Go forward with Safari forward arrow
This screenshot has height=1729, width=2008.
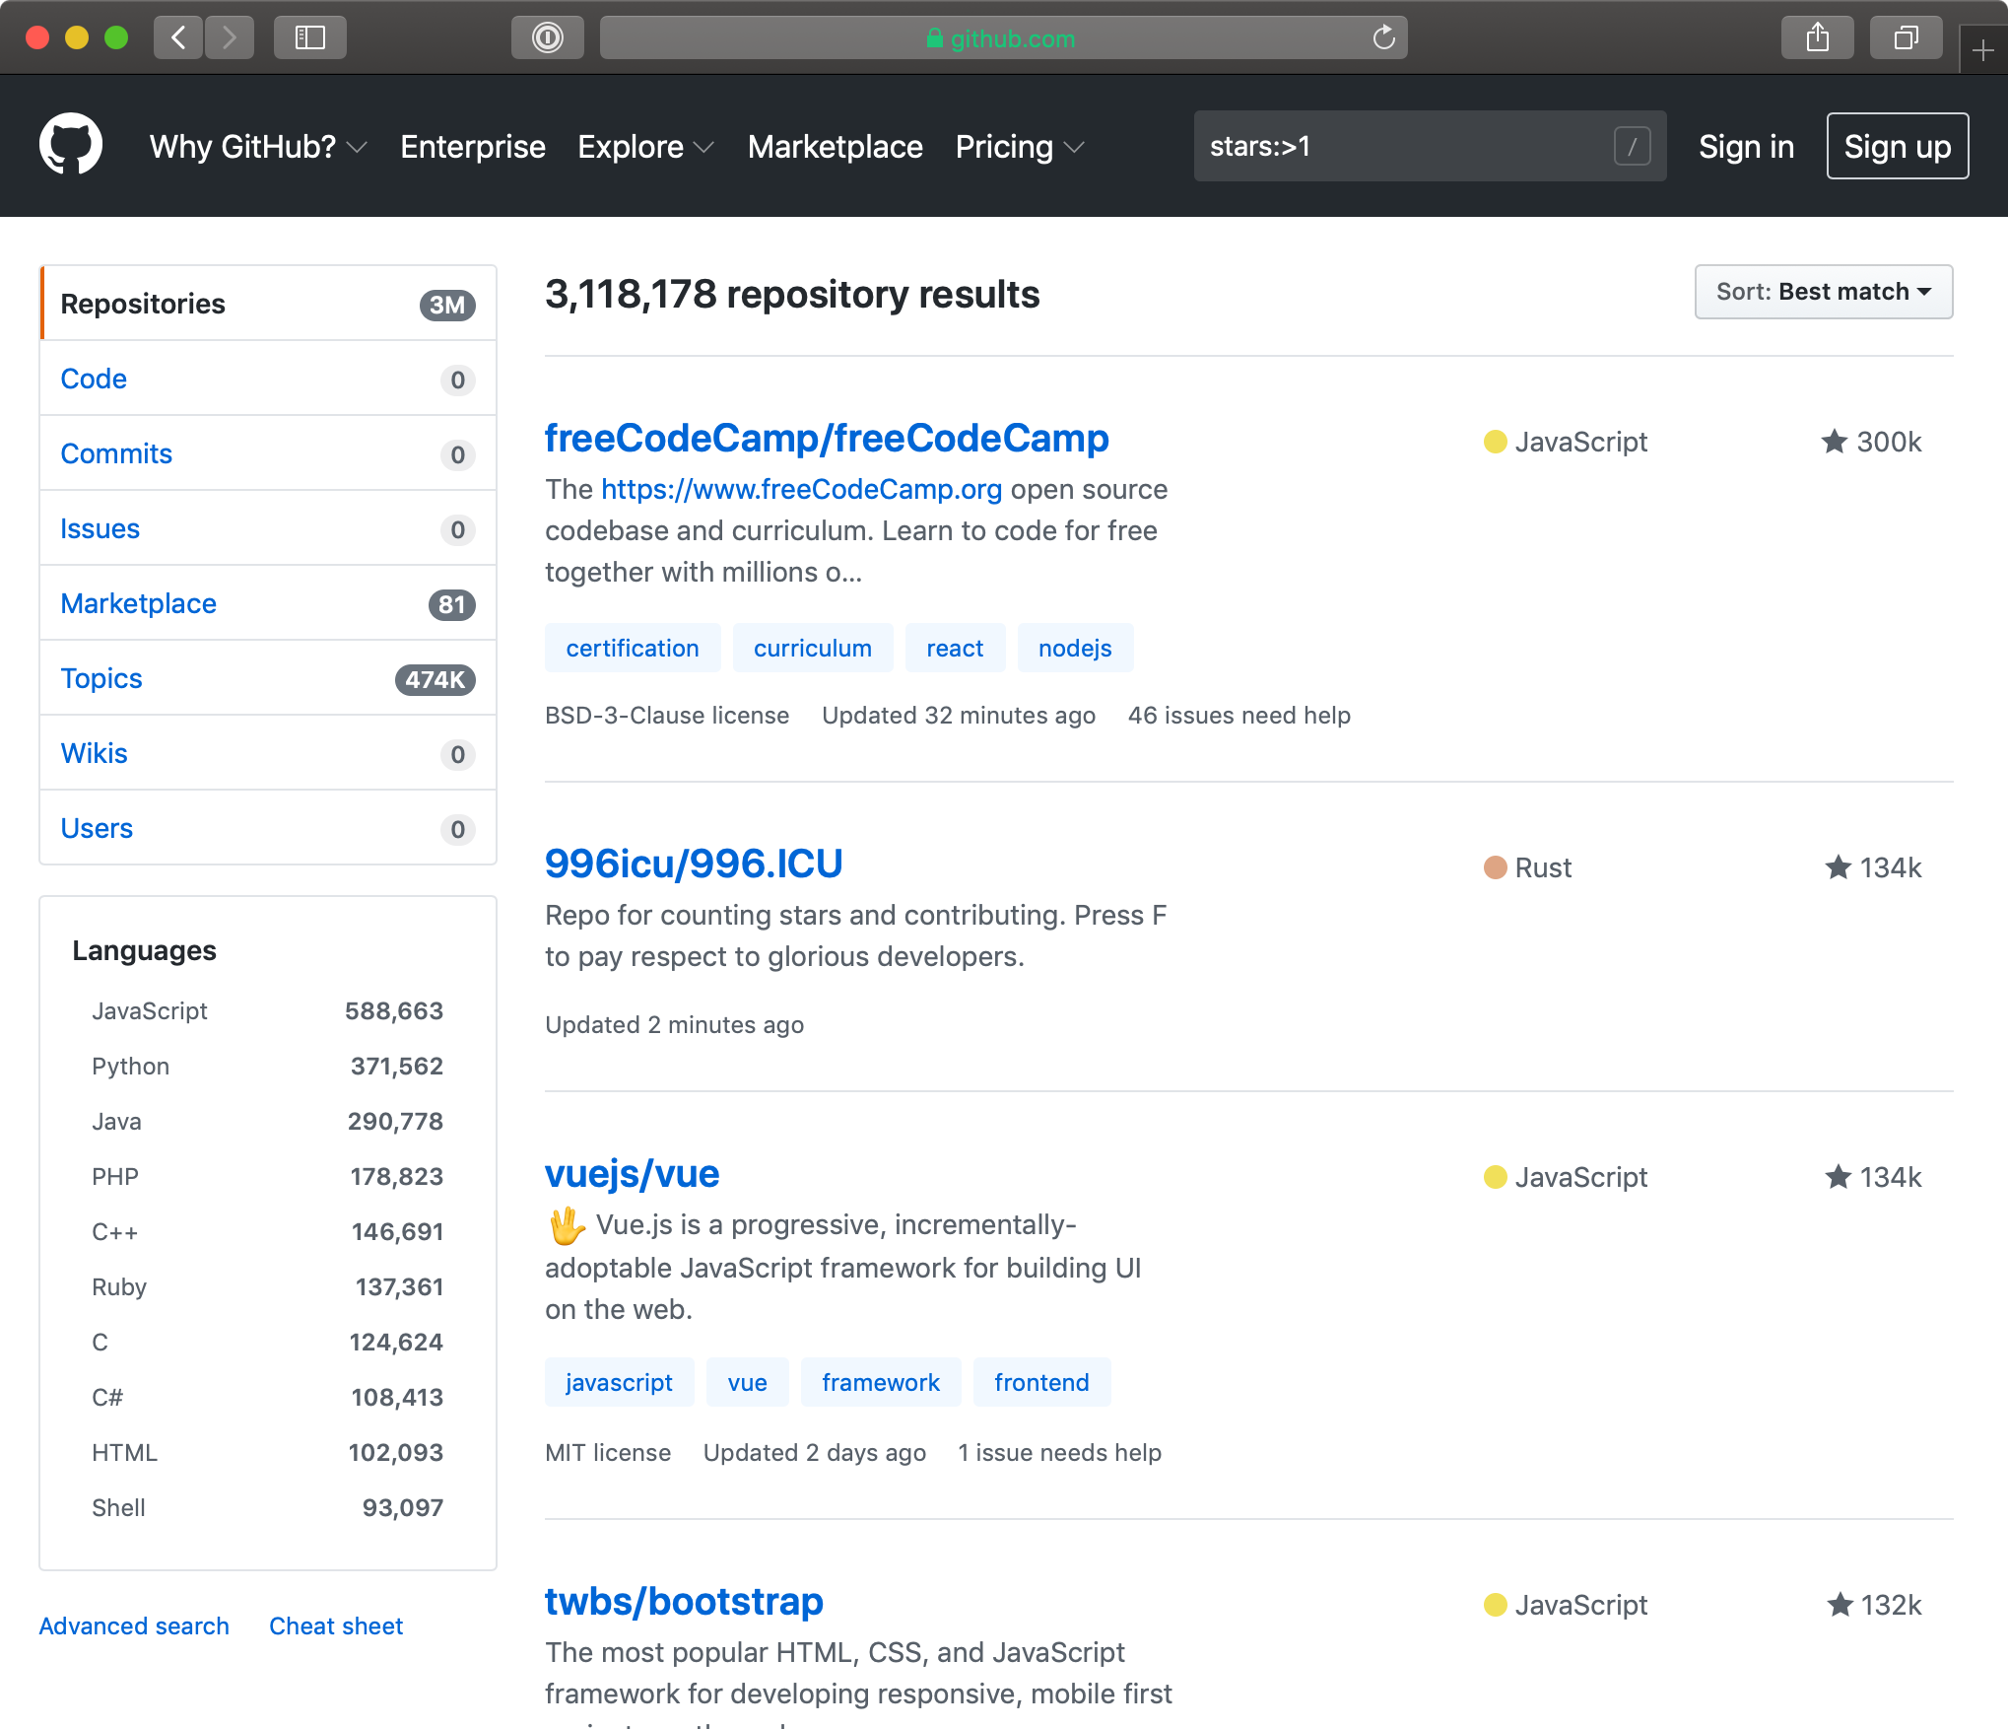(x=230, y=37)
